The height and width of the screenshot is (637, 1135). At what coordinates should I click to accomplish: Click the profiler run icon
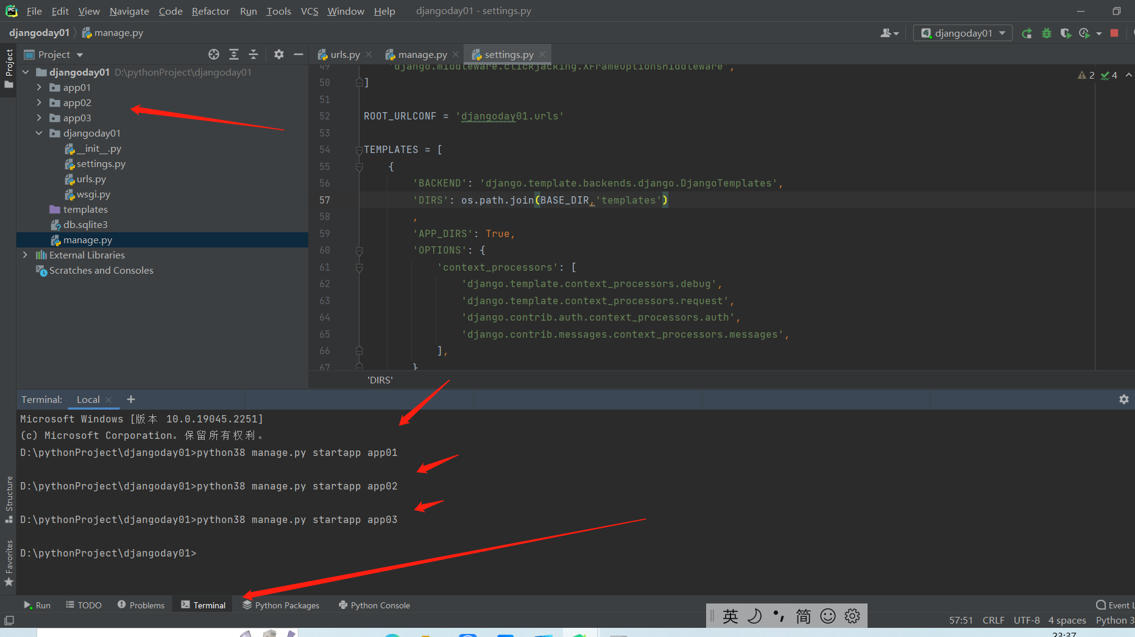1084,34
